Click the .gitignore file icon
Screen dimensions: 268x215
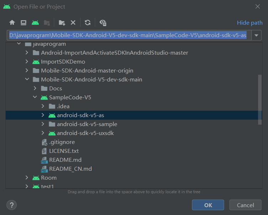(x=45, y=142)
